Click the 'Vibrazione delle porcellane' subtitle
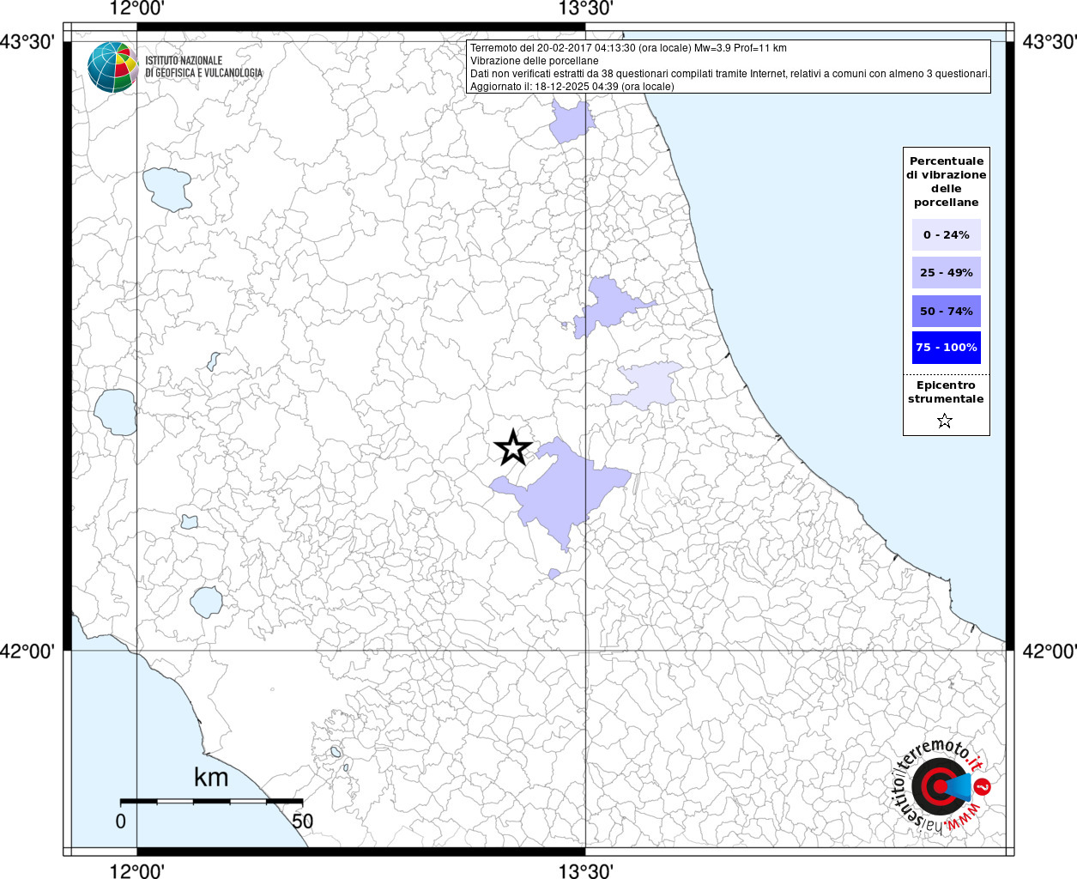1077x879 pixels. coord(534,61)
